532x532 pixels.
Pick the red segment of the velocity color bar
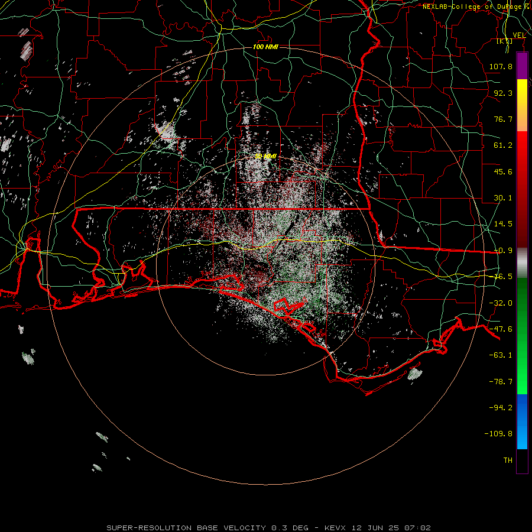coord(522,189)
